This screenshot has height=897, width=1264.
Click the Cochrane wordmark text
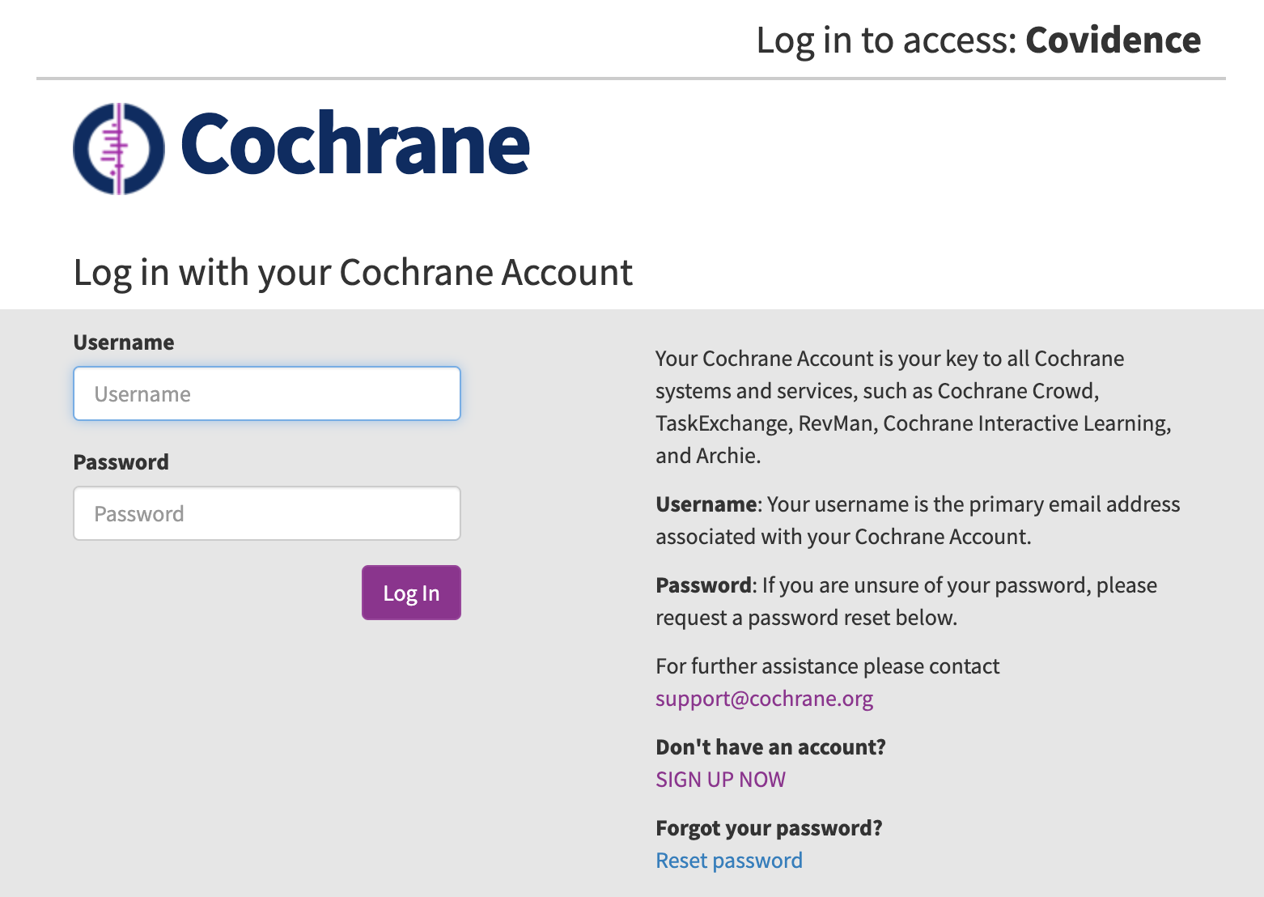tap(354, 144)
